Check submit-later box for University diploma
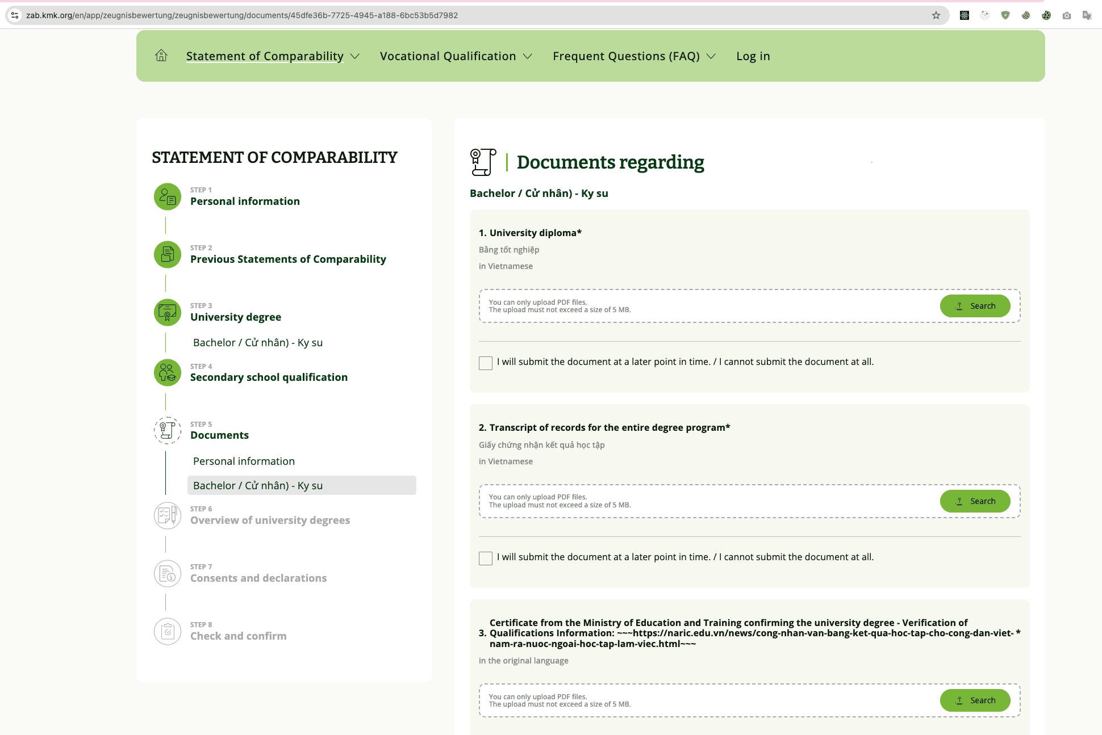 point(486,363)
